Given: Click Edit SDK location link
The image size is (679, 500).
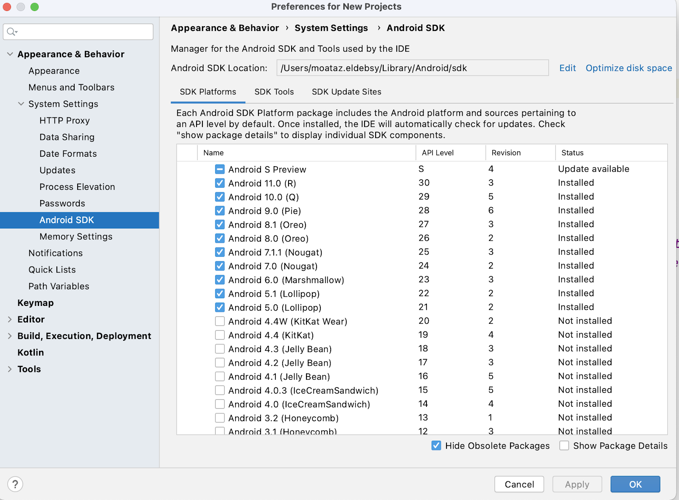Looking at the screenshot, I should coord(567,68).
